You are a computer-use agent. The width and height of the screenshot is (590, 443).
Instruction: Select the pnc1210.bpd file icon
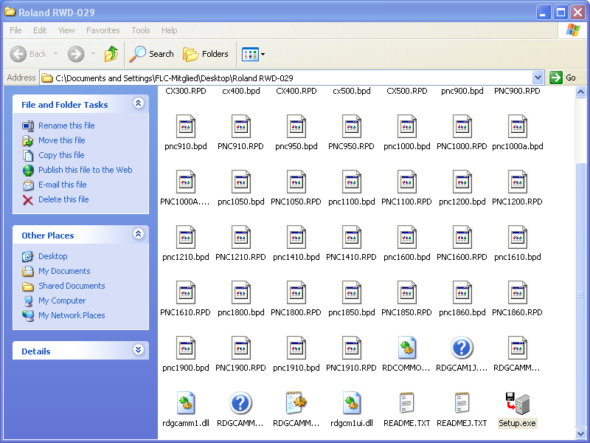pos(186,237)
